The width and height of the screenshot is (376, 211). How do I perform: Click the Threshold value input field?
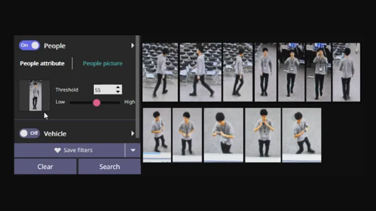(103, 90)
